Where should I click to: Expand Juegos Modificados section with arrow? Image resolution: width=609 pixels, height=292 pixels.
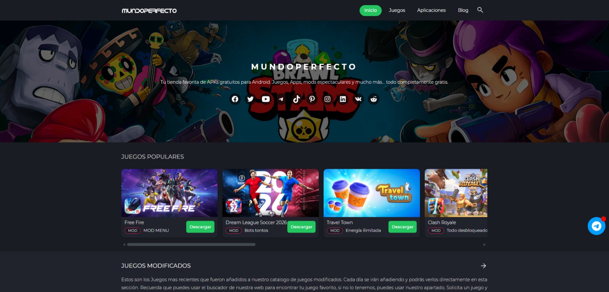[483, 266]
